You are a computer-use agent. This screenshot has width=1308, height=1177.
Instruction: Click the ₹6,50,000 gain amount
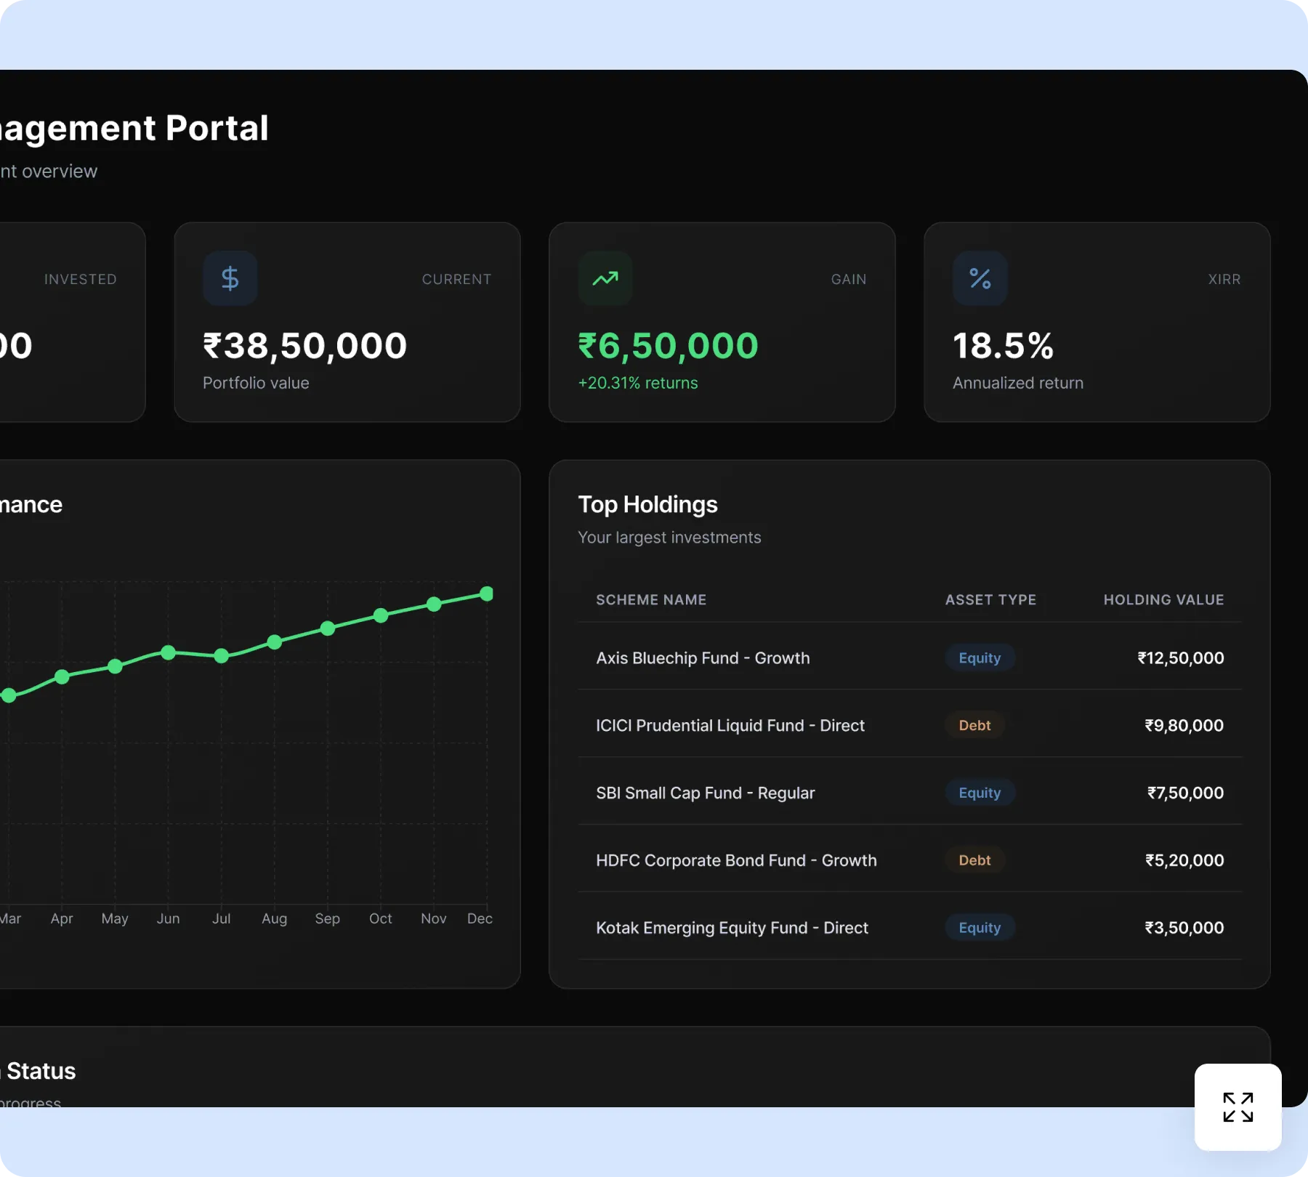tap(668, 346)
